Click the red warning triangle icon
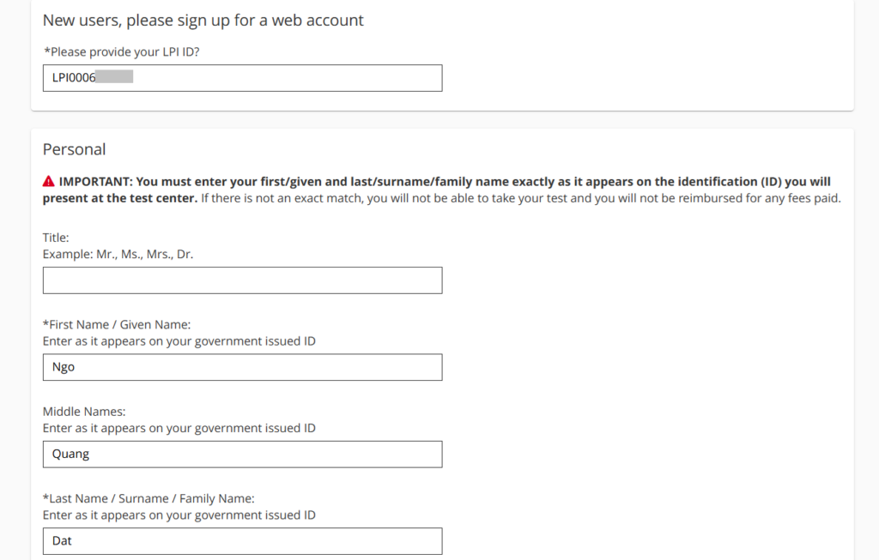This screenshot has width=879, height=560. click(x=49, y=183)
